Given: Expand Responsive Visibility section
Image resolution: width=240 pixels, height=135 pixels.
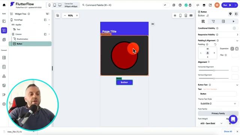Looking at the screenshot, I should pos(237,35).
